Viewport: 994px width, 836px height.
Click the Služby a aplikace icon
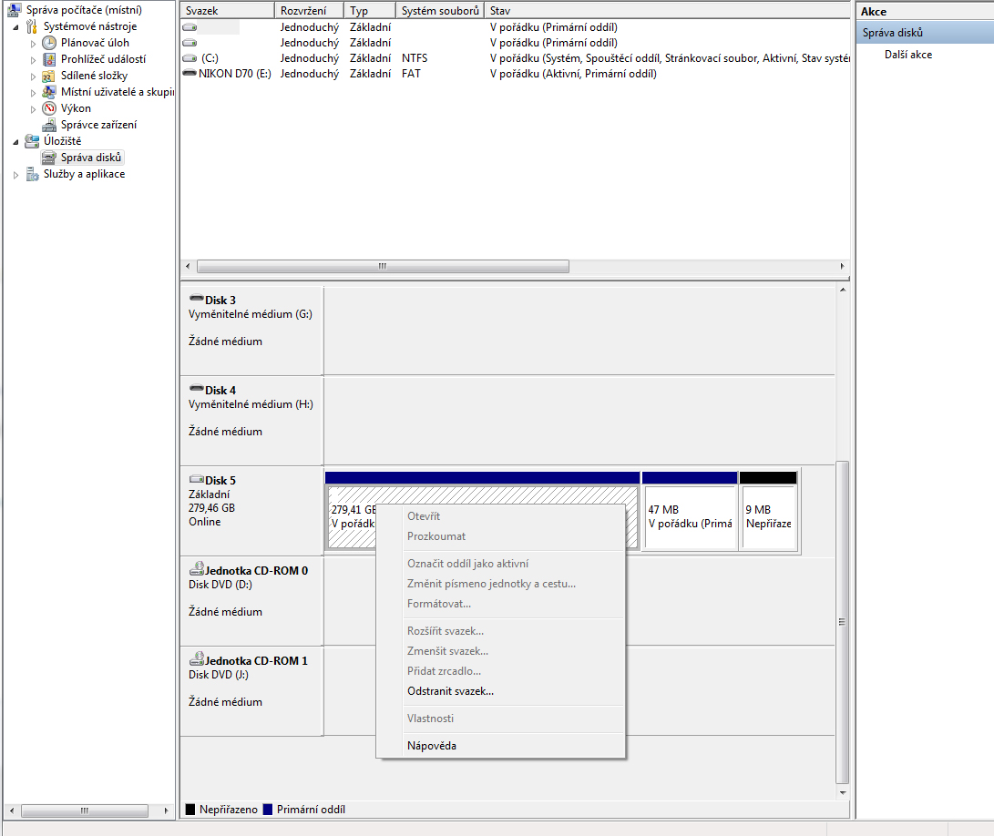[32, 174]
